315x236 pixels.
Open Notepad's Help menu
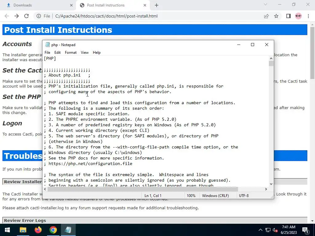[97, 52]
